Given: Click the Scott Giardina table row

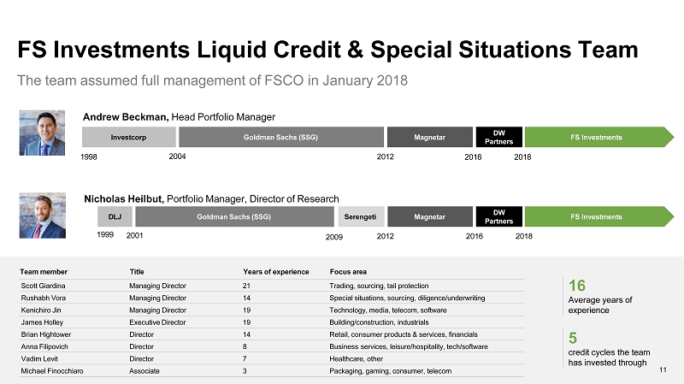Looking at the screenshot, I should (271, 286).
